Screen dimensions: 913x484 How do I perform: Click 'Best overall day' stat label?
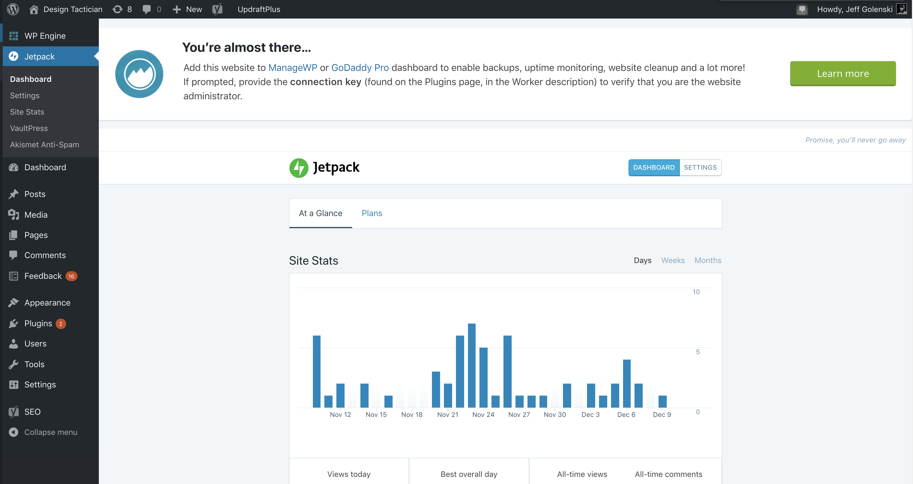tap(469, 474)
